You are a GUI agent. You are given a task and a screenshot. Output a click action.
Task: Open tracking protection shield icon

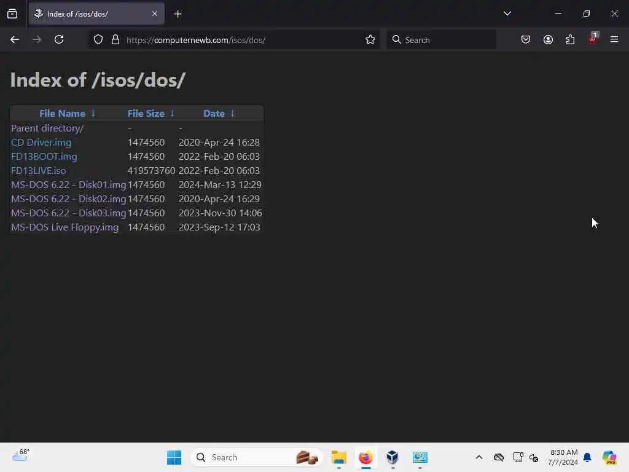tap(98, 40)
